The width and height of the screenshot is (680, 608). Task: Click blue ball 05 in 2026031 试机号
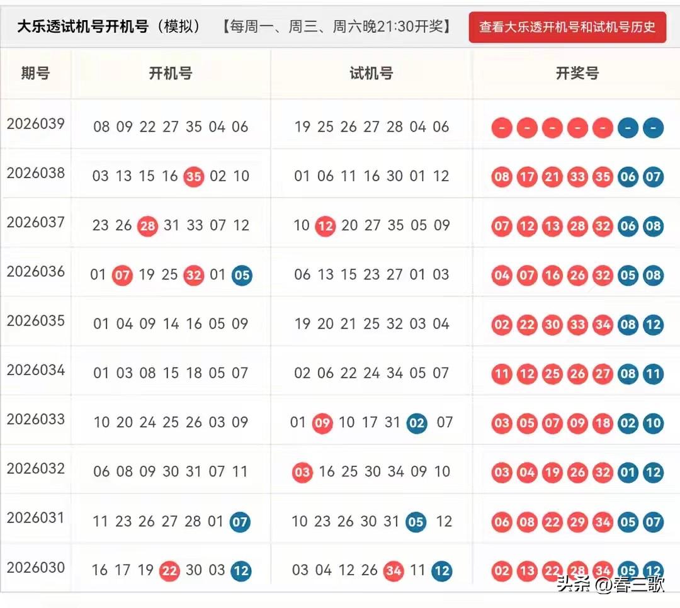click(x=415, y=522)
